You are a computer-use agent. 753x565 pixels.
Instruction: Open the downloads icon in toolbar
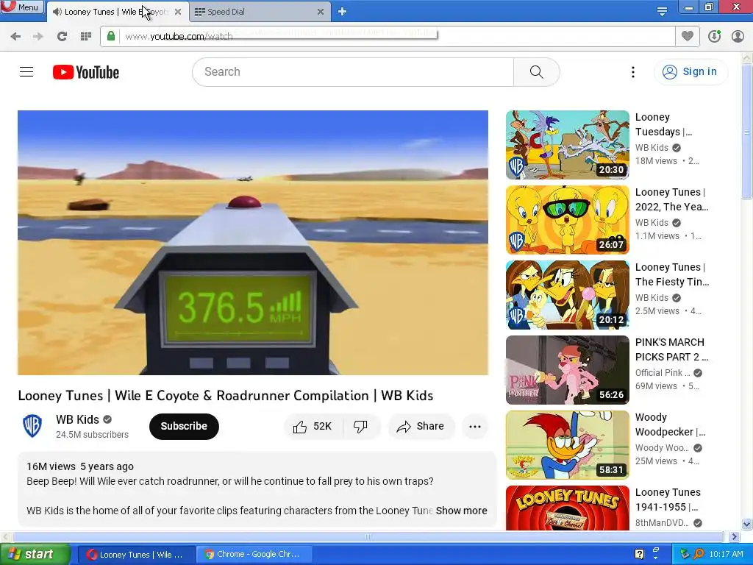[x=714, y=37]
